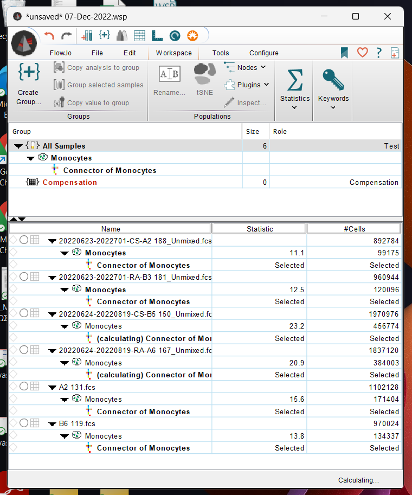412x495 pixels.
Task: Click Copy value to group
Action: [91, 102]
